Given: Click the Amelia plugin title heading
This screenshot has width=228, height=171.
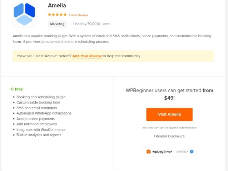Looking at the screenshot, I should [x=57, y=5].
